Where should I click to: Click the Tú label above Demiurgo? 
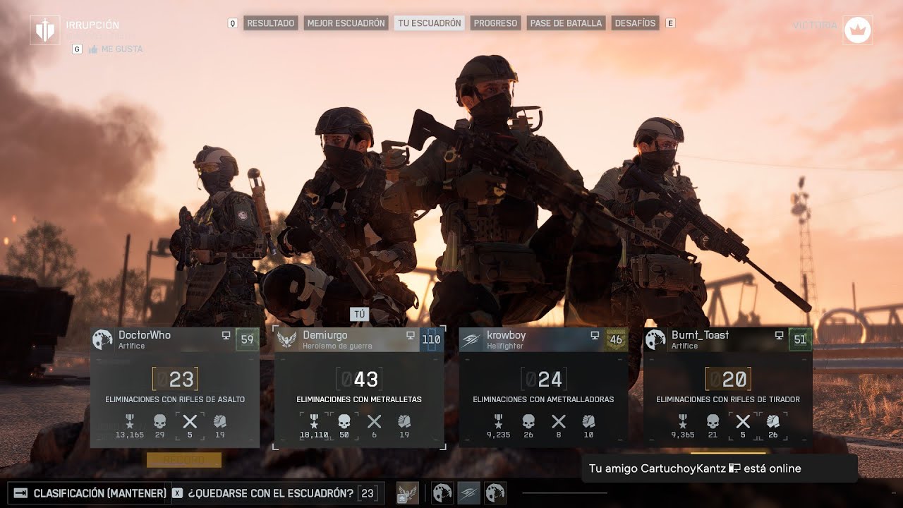pos(359,315)
